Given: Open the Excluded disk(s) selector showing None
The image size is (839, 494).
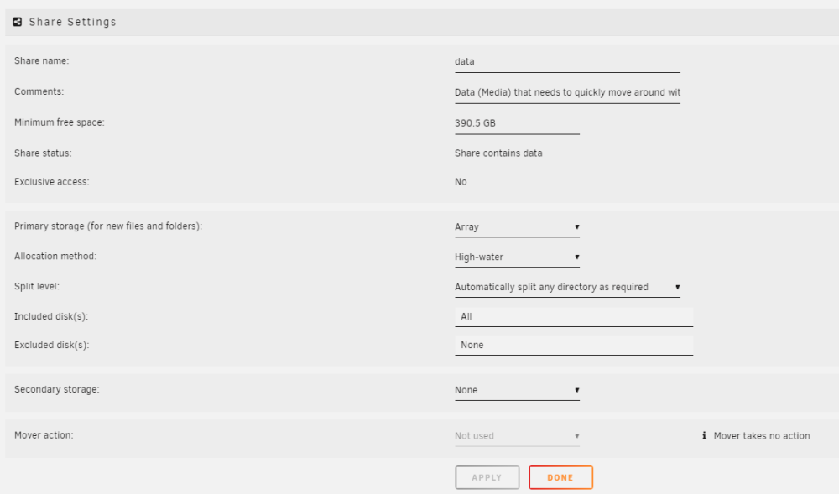Looking at the screenshot, I should [574, 346].
